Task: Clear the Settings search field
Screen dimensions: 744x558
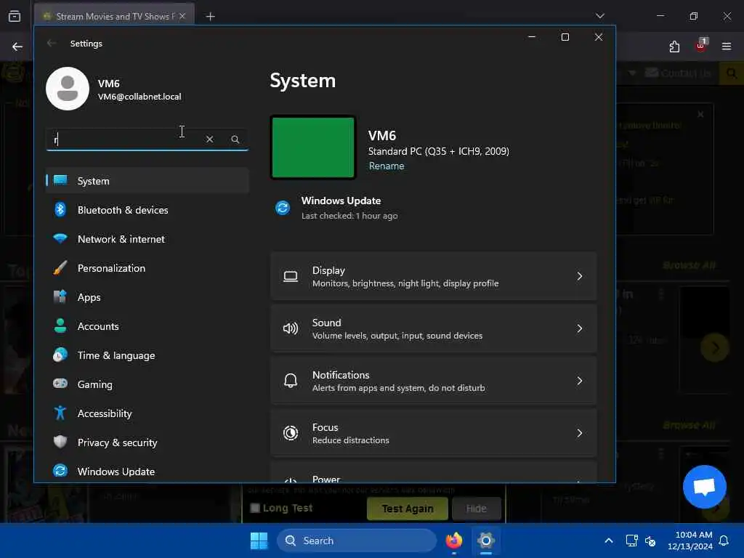Action: [x=210, y=139]
